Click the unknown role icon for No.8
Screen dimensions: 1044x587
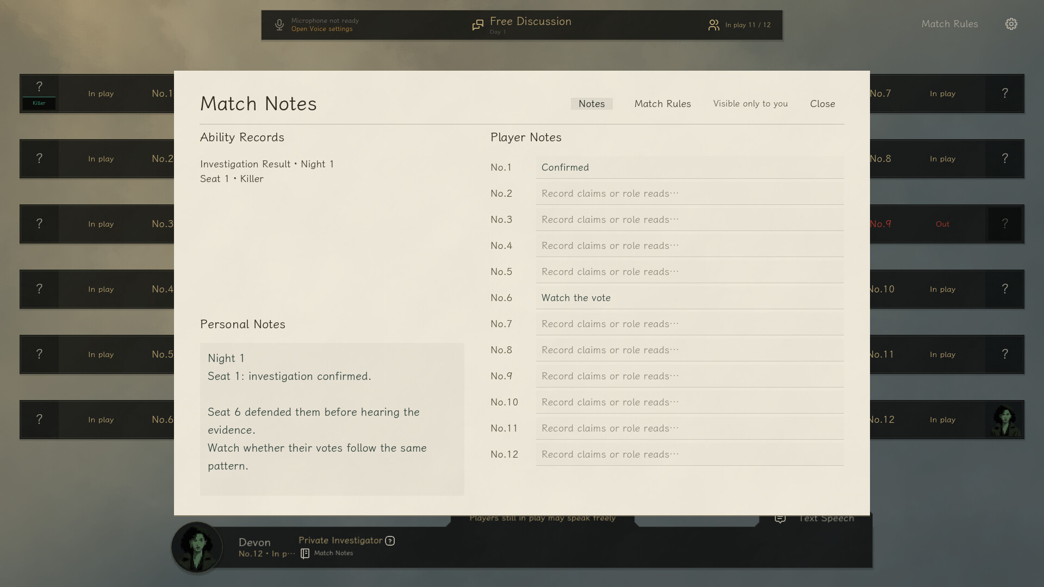point(1005,159)
